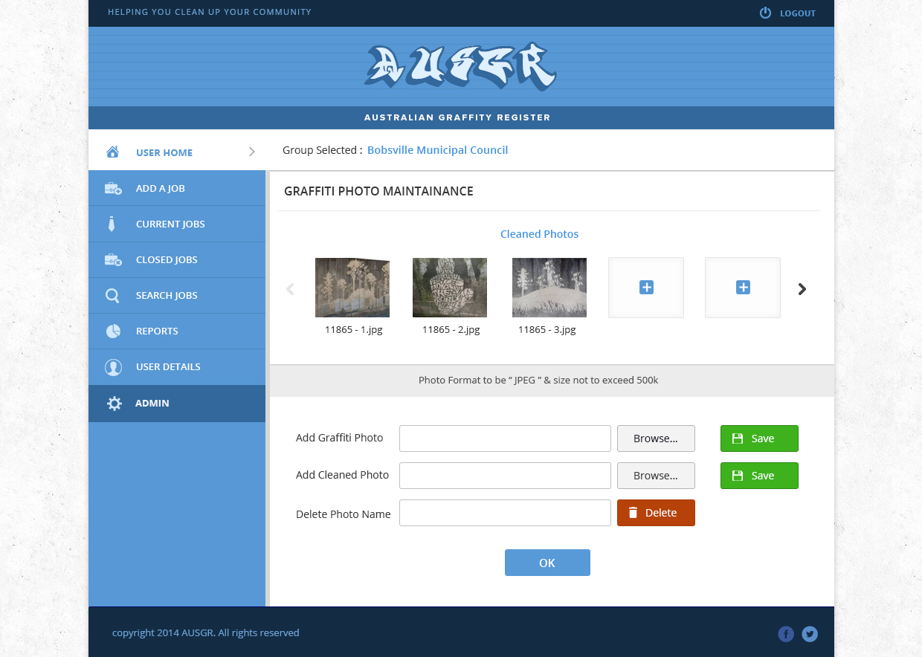Viewport: 922px width, 657px height.
Task: Click the Twitter icon in footer
Action: coord(810,634)
